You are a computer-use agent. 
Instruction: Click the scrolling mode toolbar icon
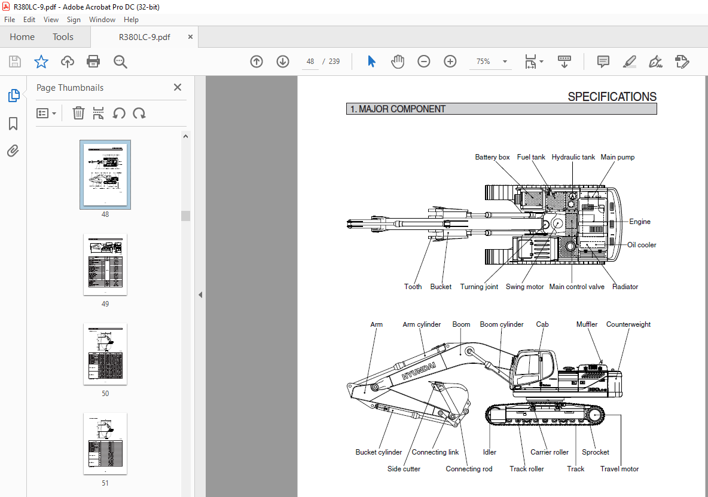coord(564,62)
